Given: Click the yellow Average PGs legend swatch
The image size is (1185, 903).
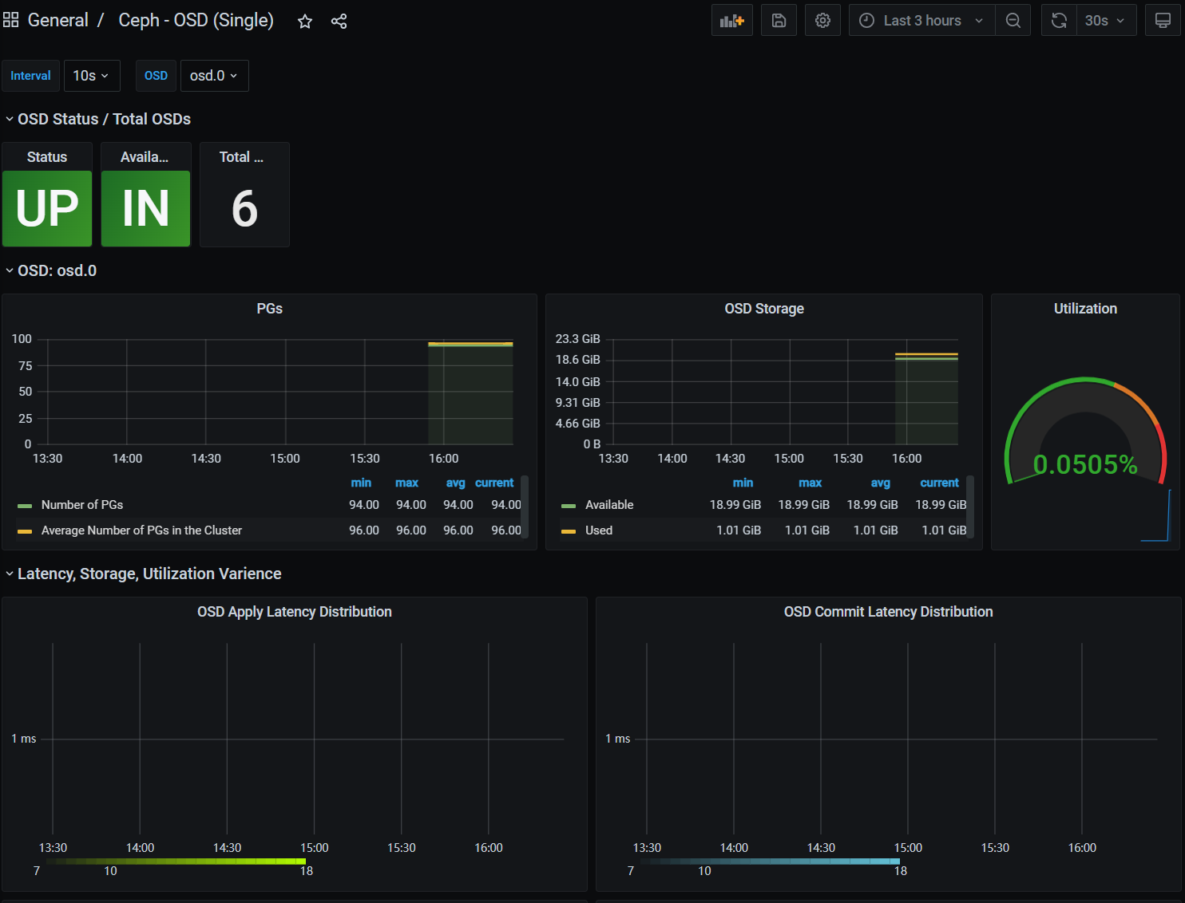Looking at the screenshot, I should tap(25, 531).
